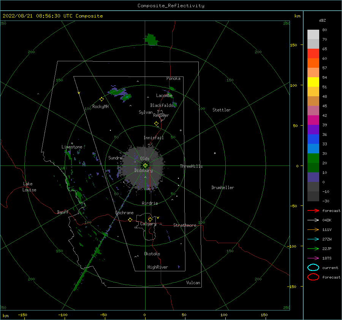Click the yellow diamond marker near RockyMH
Image resolution: width=342 pixels, height=320 pixels.
101,99
